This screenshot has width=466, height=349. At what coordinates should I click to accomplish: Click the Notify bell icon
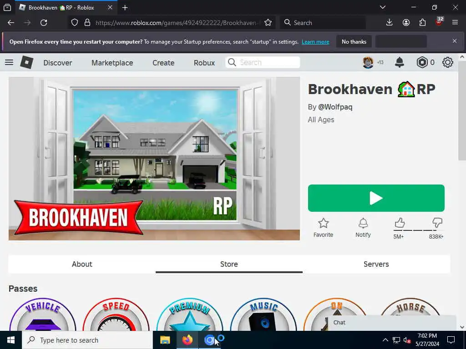click(x=363, y=223)
